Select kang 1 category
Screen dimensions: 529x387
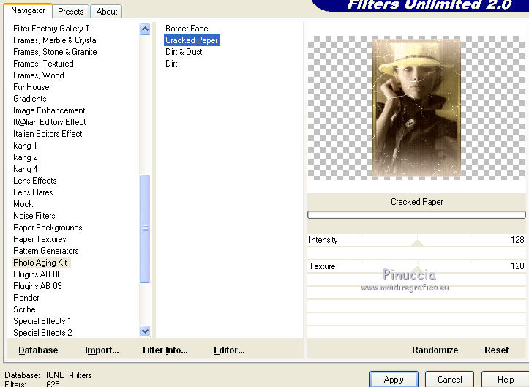25,146
